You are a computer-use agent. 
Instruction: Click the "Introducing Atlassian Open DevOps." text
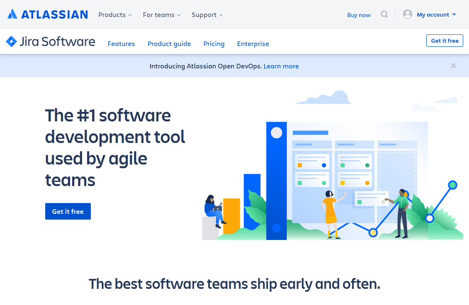(x=206, y=66)
